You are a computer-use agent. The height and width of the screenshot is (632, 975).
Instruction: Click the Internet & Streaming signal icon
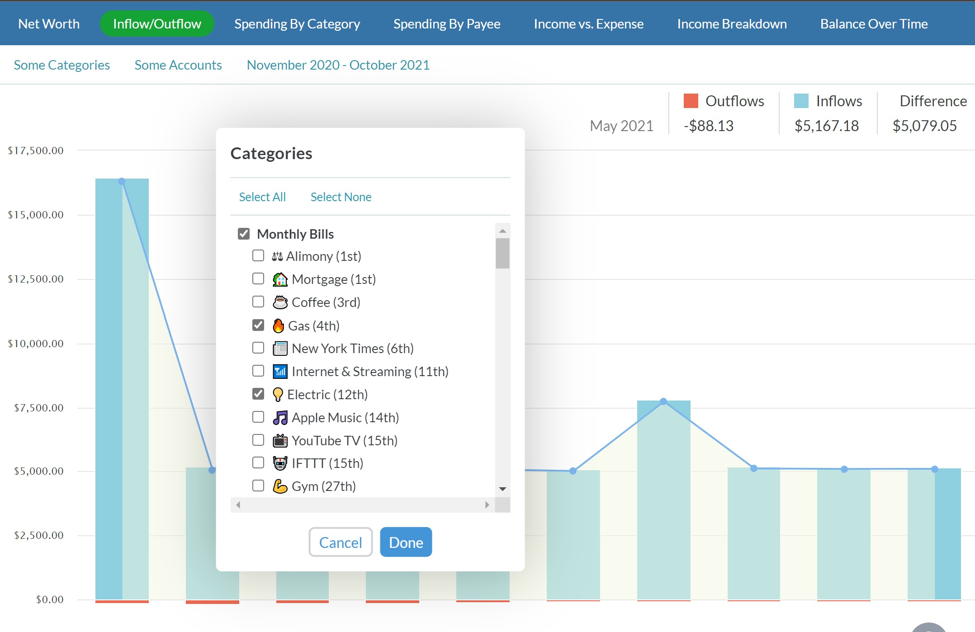click(x=280, y=372)
